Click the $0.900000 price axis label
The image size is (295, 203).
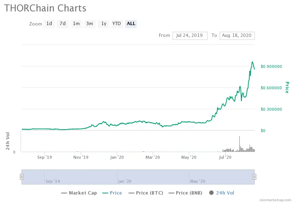point(271,66)
